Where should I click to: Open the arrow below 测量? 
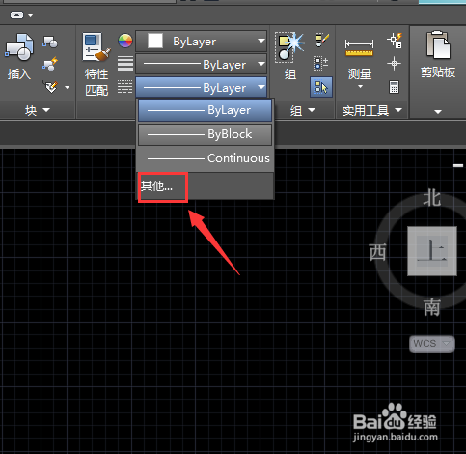(x=360, y=86)
